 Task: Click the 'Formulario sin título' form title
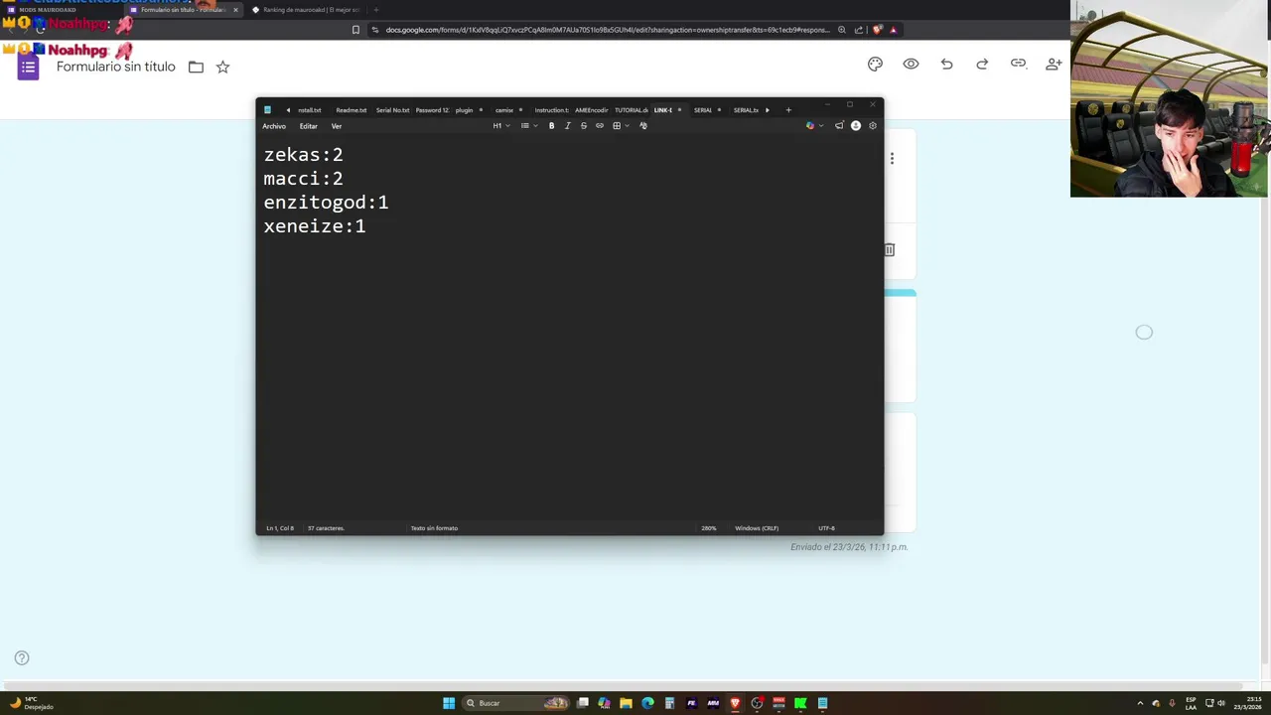115,67
